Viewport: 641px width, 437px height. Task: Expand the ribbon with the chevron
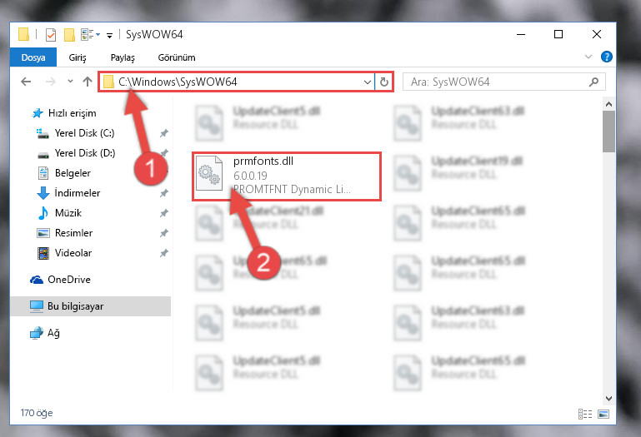point(588,57)
